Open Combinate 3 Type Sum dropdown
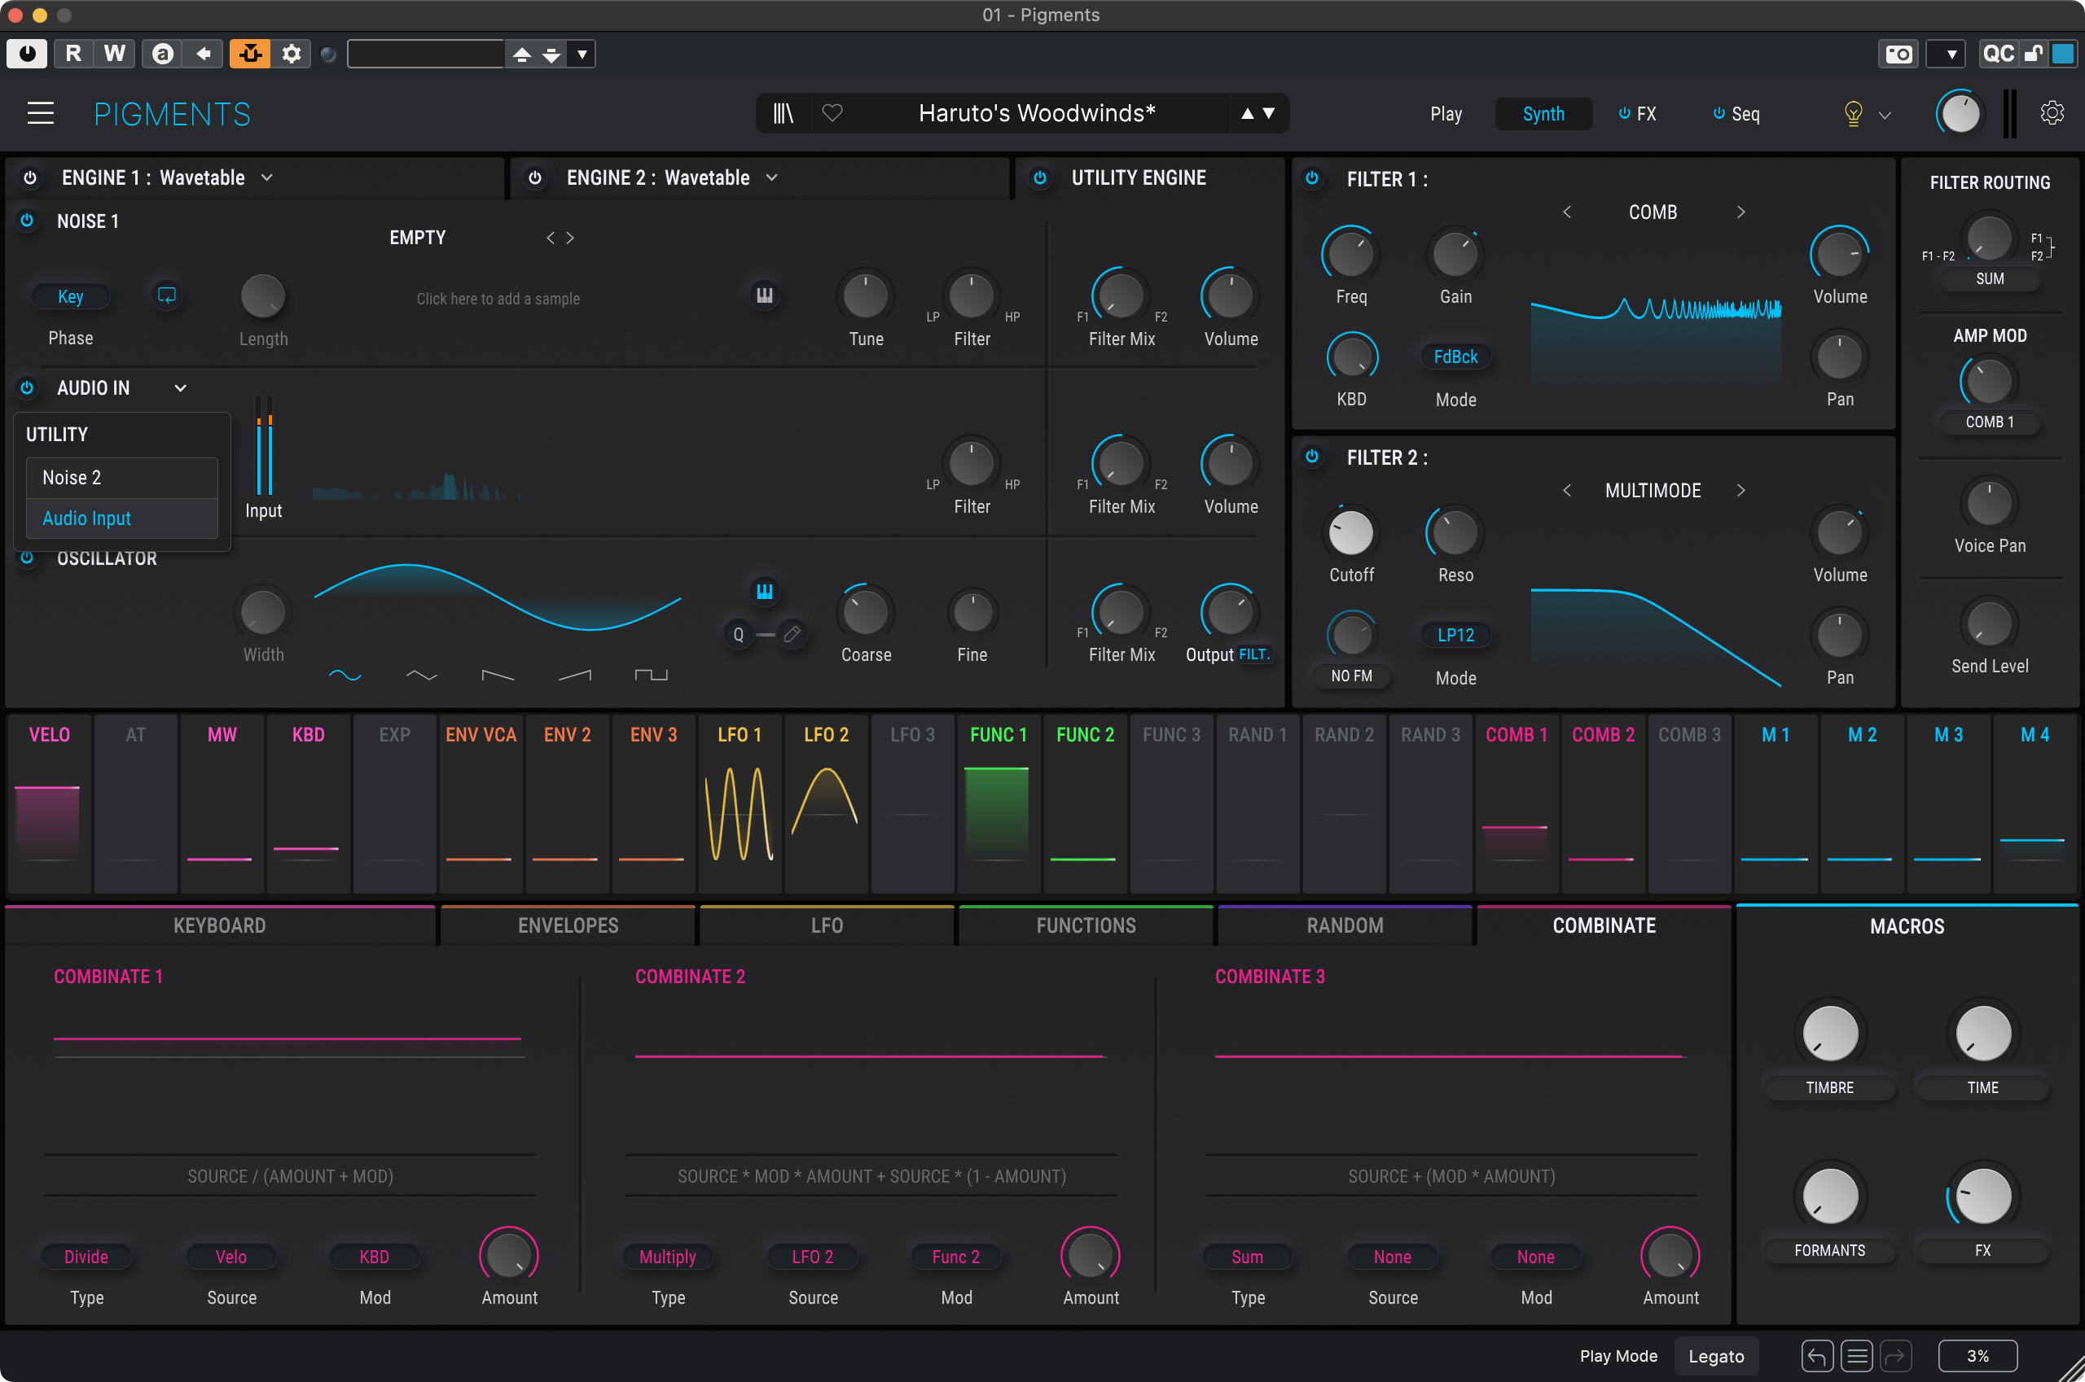 1247,1257
